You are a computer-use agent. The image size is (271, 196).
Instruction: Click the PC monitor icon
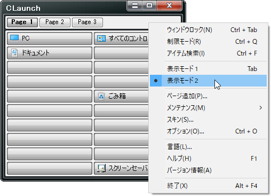(x=14, y=38)
